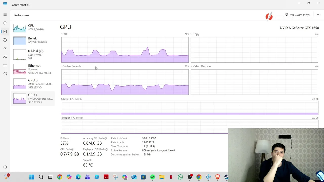Click the 0,7/7,9 GB GPU memory value
This screenshot has height=182, width=324.
point(70,154)
